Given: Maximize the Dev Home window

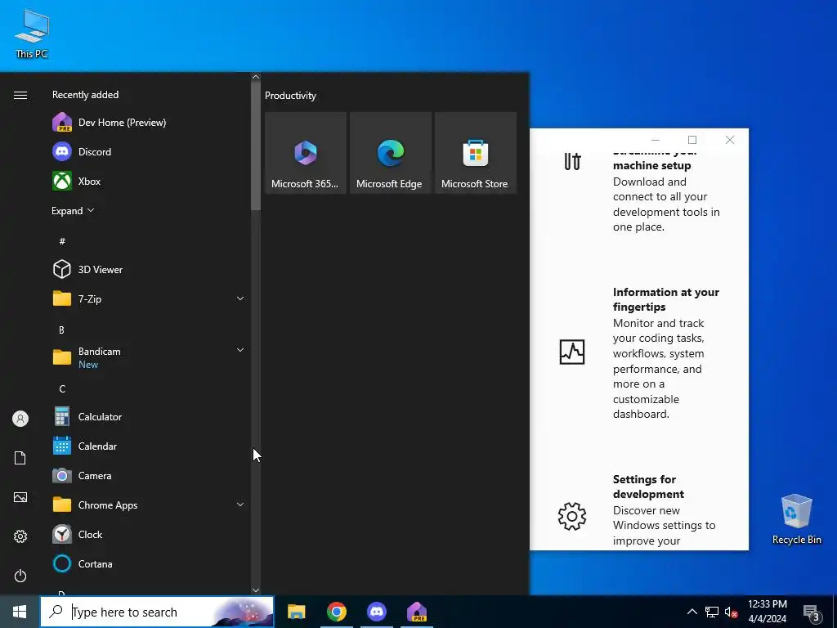Looking at the screenshot, I should click(692, 140).
